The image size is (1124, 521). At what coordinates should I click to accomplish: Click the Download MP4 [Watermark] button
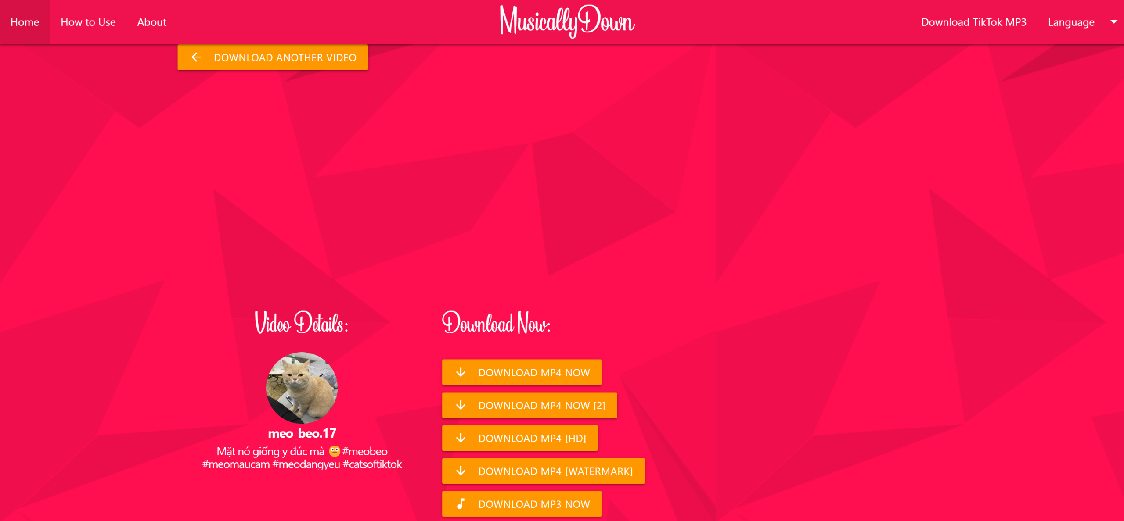click(x=538, y=471)
